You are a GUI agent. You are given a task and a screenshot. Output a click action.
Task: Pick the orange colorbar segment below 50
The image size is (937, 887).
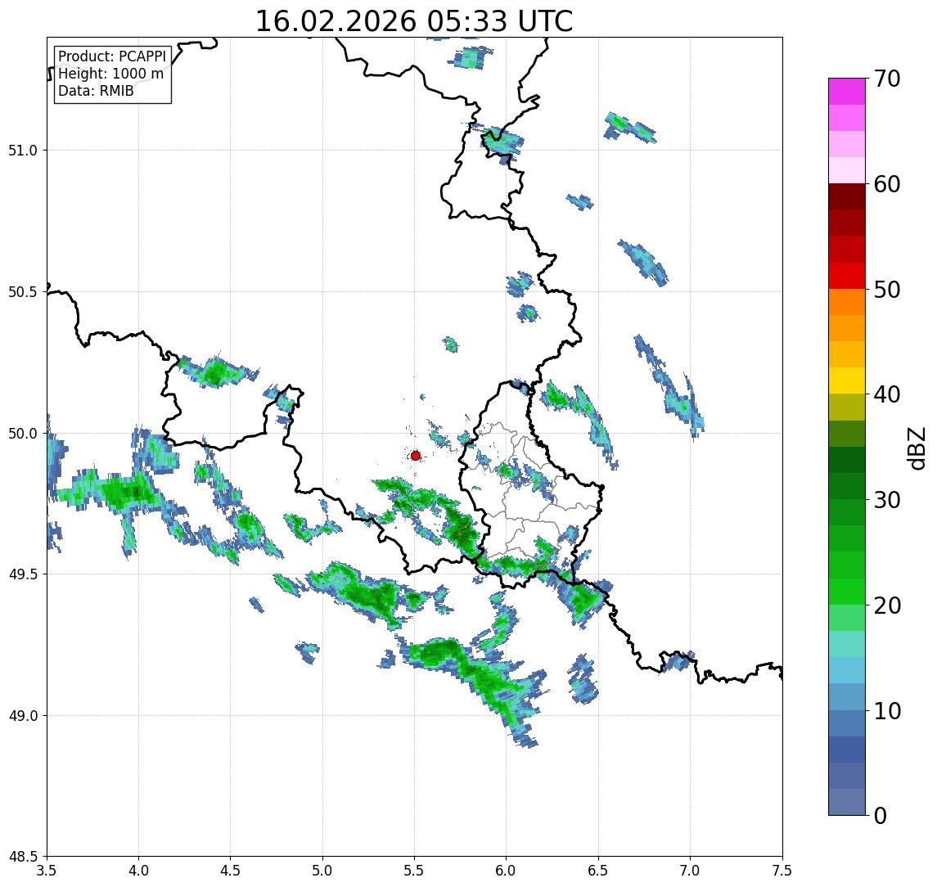[847, 302]
